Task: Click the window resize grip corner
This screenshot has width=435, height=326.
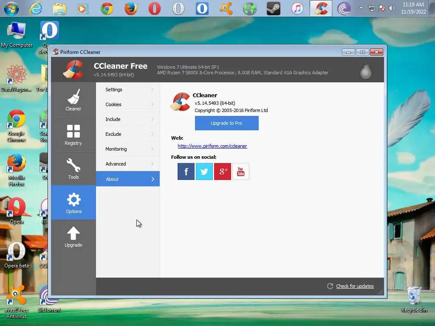Action: point(381,292)
